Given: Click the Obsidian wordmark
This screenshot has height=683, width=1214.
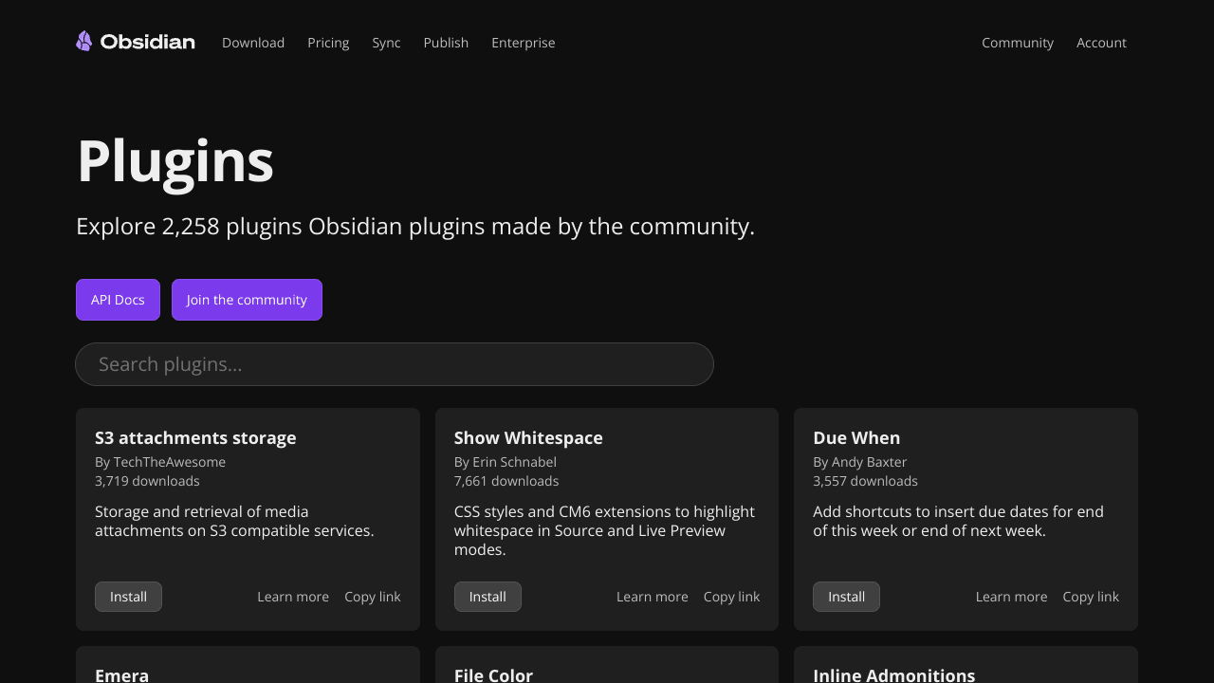Looking at the screenshot, I should tap(147, 42).
